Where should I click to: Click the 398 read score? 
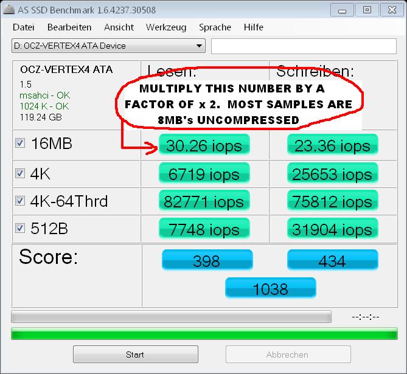point(207,260)
